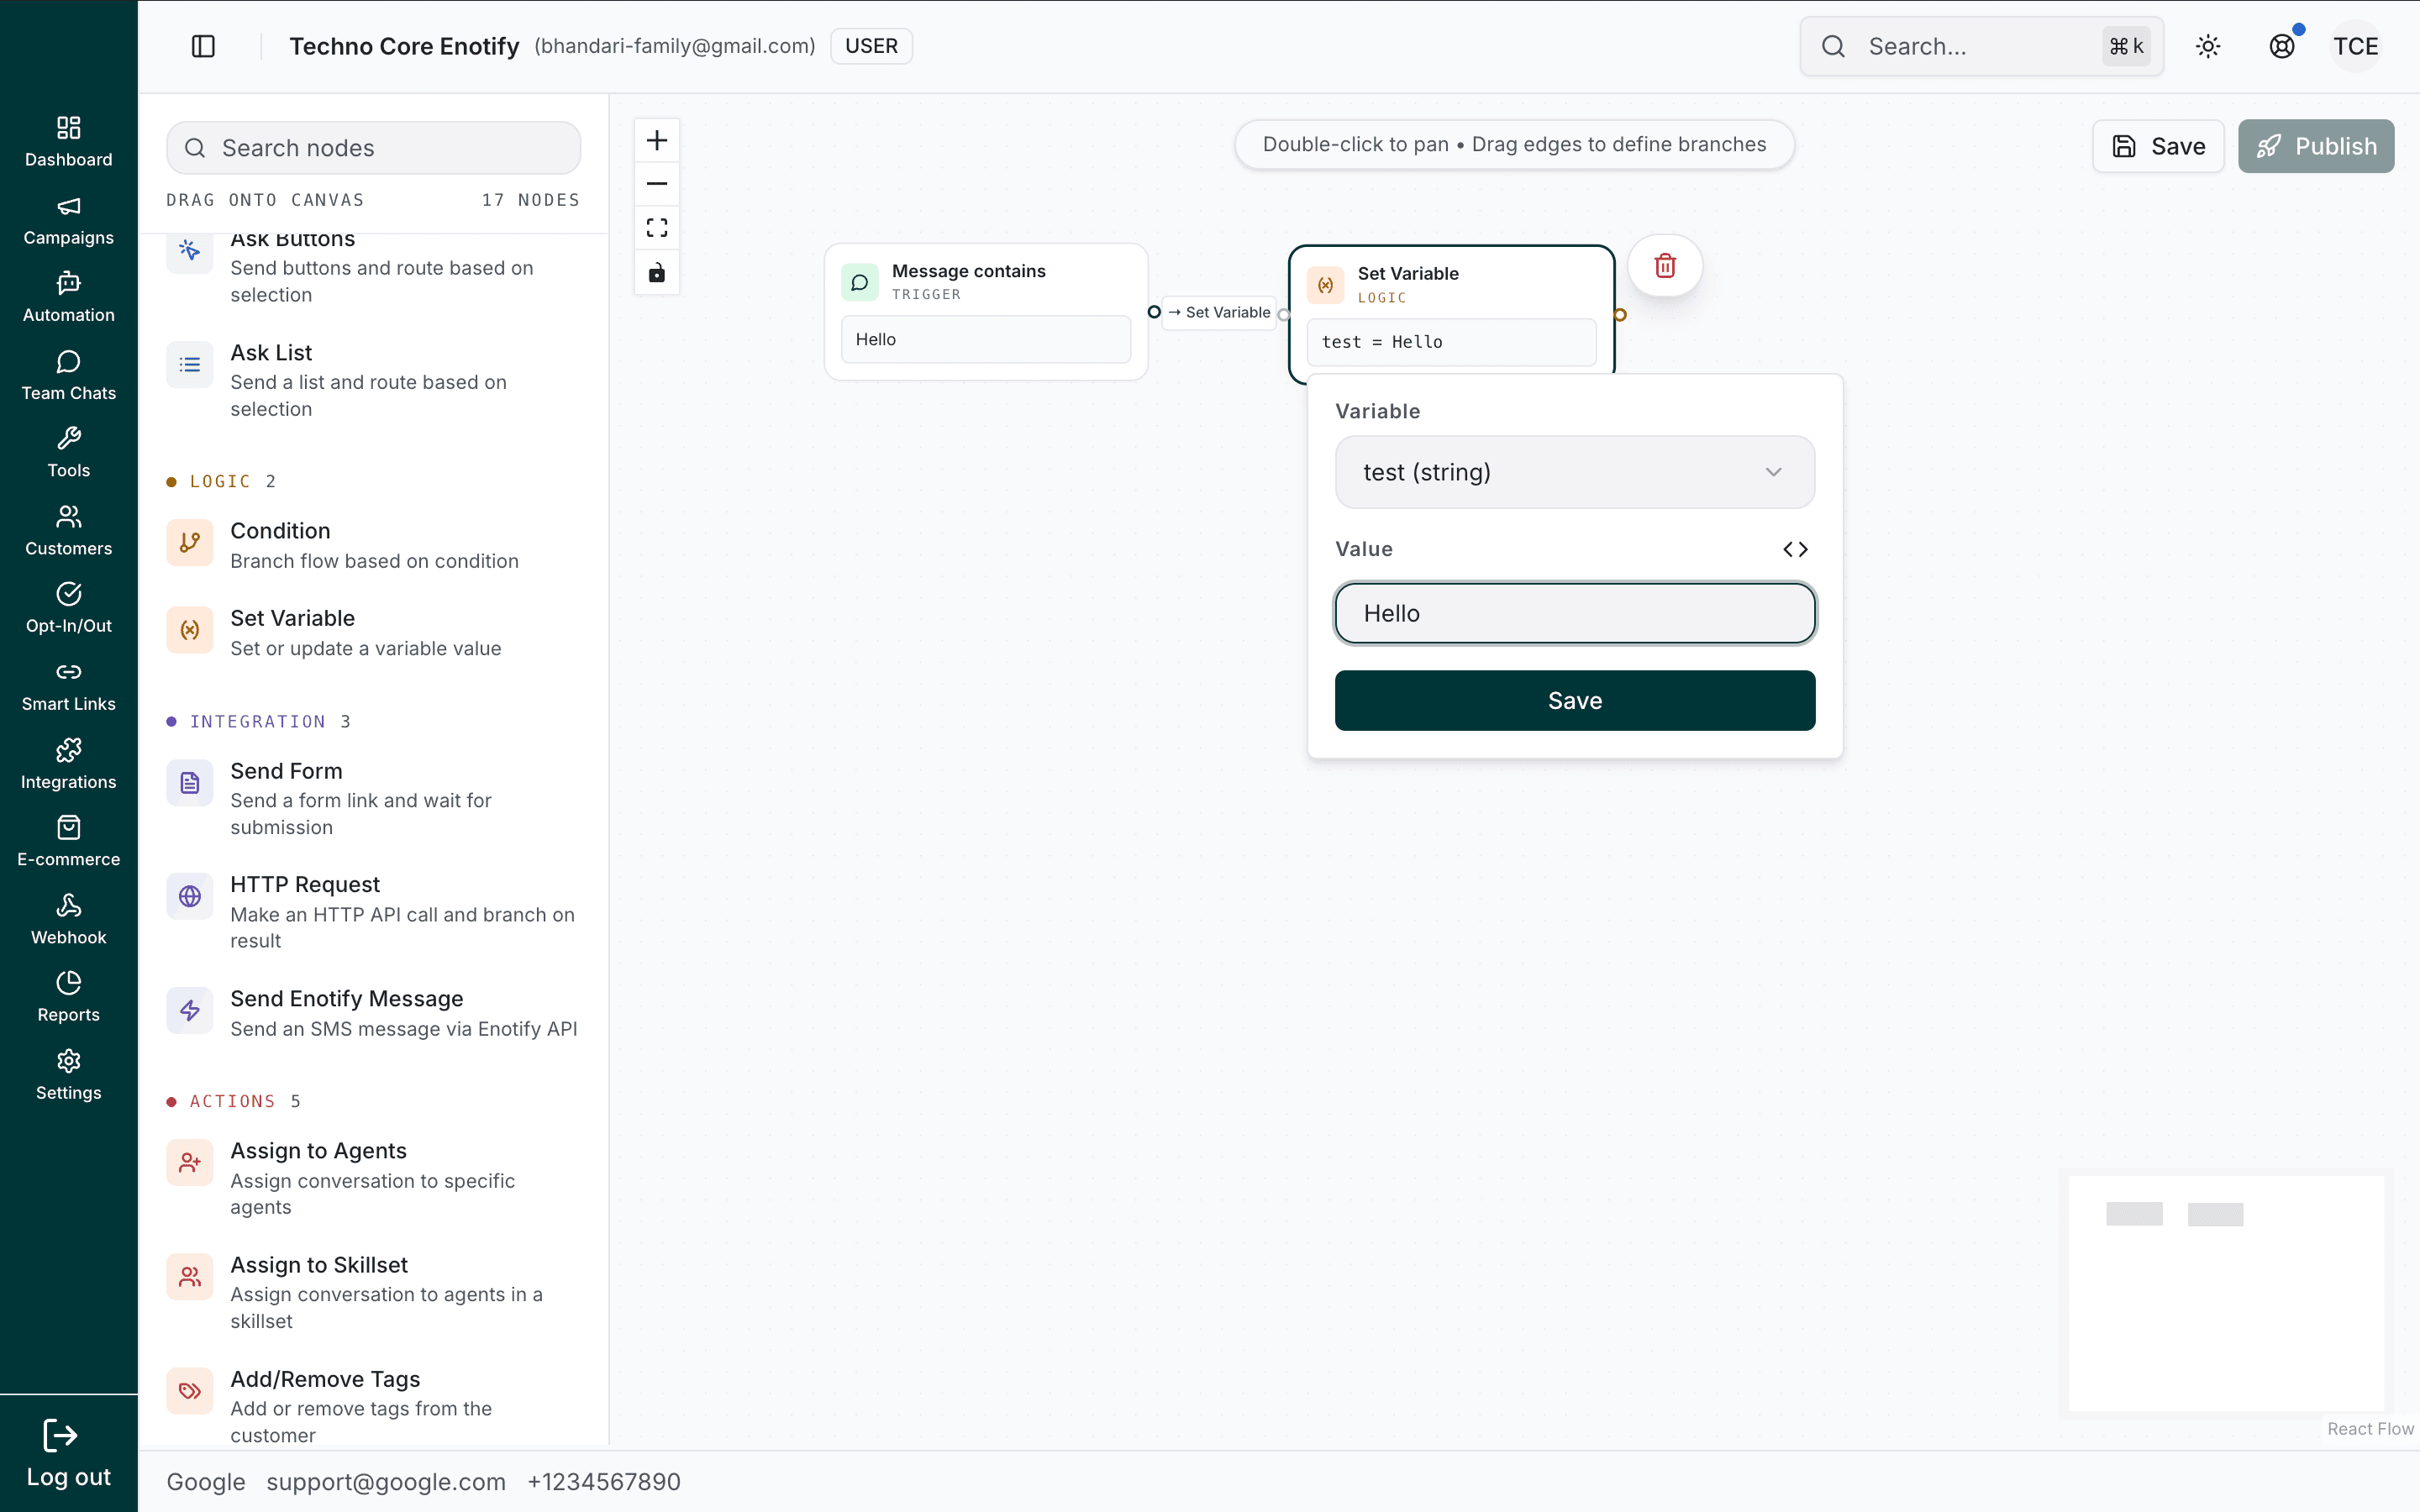Save the Set Variable configuration
The image size is (2420, 1512).
1575,700
